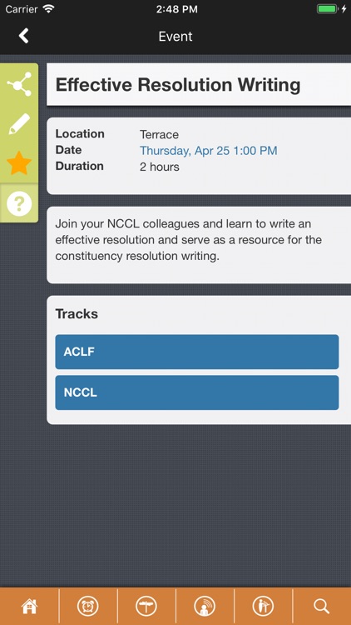This screenshot has height=625, width=351.
Task: Tap the pencil notes icon
Action: pos(19,124)
